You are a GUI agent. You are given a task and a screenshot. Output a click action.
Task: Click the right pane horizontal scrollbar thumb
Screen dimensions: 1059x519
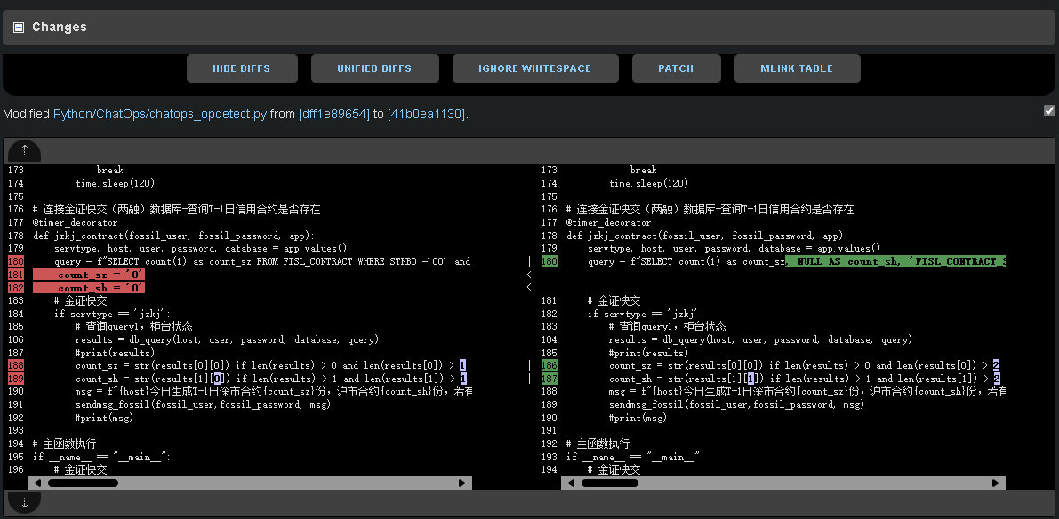click(610, 483)
